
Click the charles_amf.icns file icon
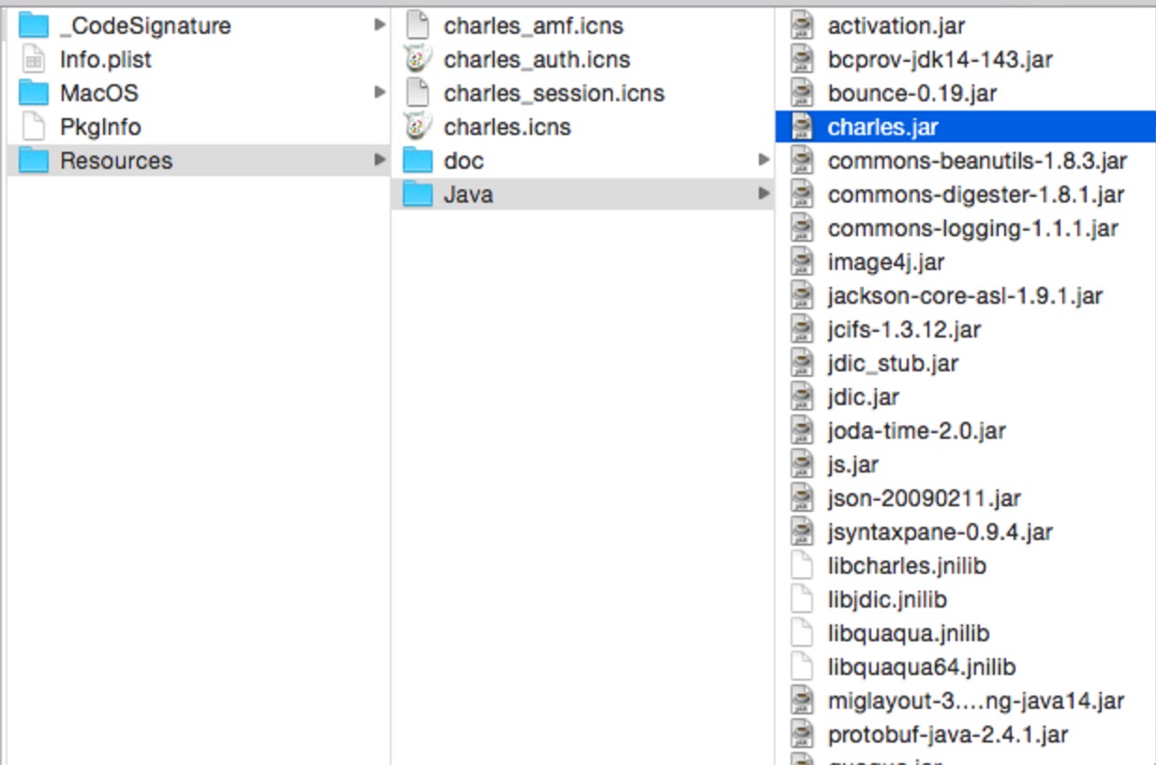(x=418, y=25)
